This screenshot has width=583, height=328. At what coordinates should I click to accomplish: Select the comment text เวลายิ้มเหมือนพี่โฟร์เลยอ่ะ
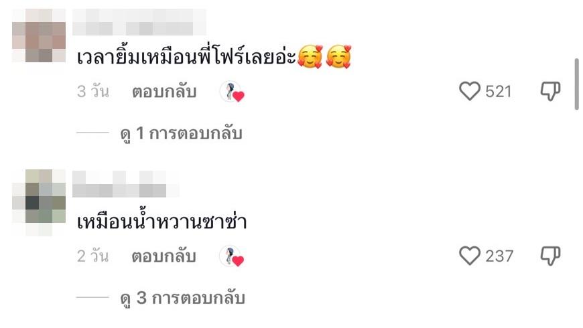(186, 57)
